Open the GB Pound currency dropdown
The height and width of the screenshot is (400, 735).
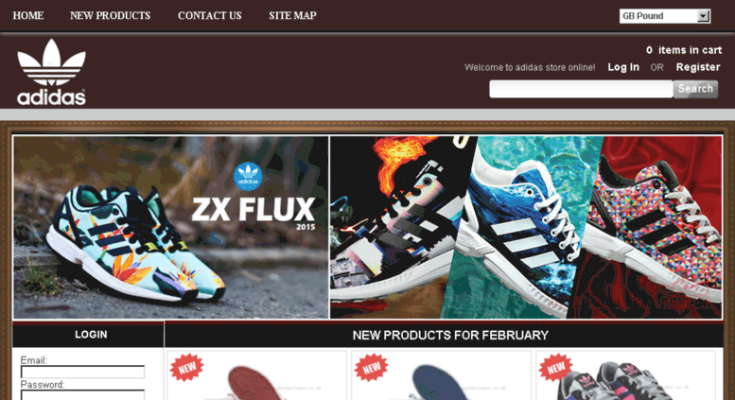(x=665, y=16)
